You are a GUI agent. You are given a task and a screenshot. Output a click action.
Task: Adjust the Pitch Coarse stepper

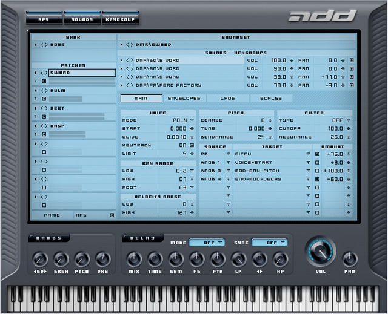(270, 120)
